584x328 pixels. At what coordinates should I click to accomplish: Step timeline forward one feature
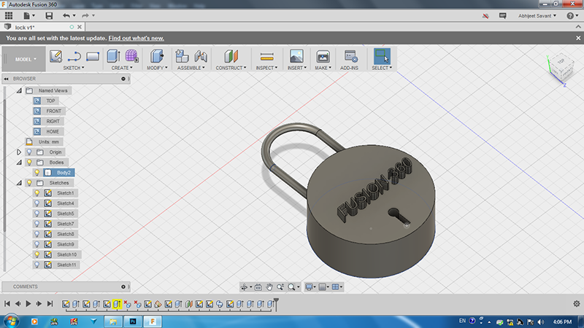point(39,304)
